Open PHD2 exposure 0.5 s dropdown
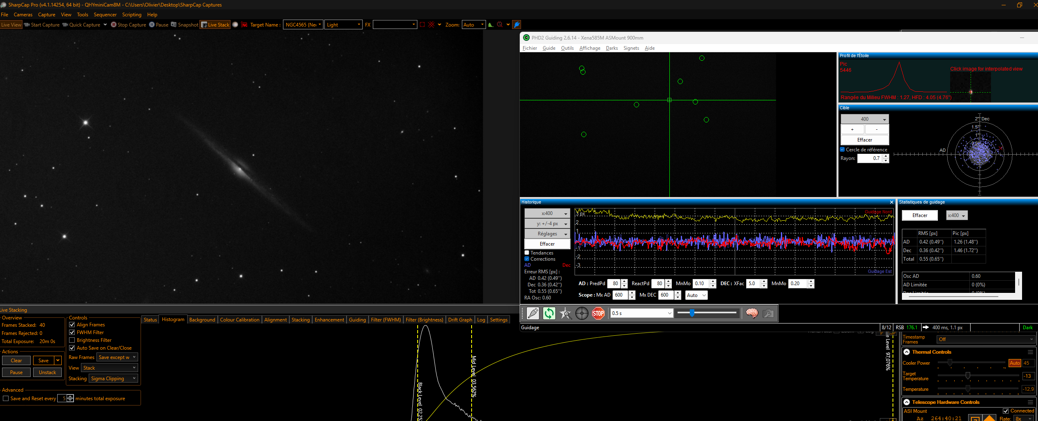The image size is (1038, 421). click(642, 313)
